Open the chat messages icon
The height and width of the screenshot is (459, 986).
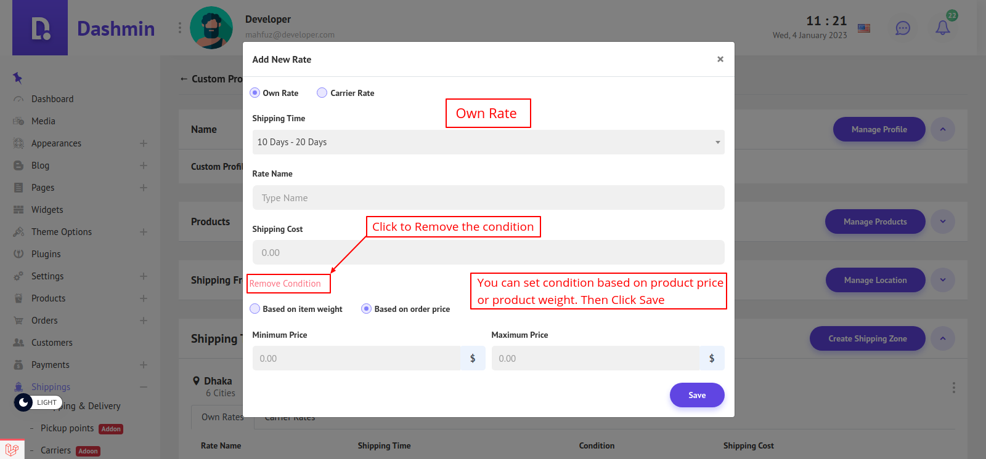(x=902, y=28)
